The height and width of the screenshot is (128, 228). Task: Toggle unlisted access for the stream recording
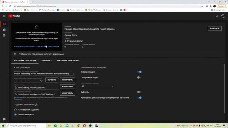coord(139,98)
